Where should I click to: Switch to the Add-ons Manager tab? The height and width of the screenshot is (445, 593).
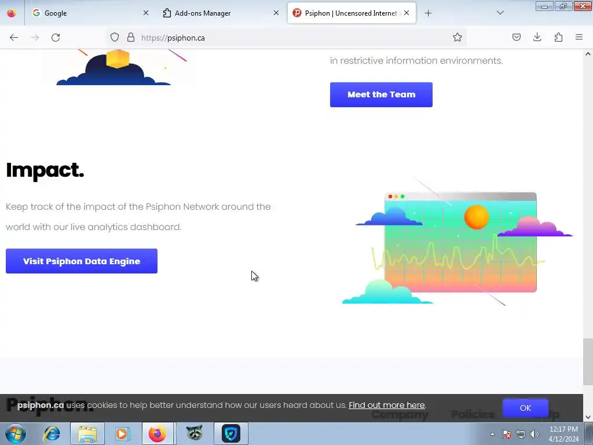point(221,13)
